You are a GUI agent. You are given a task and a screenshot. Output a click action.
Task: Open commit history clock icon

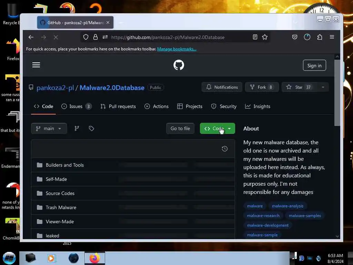[x=224, y=149]
